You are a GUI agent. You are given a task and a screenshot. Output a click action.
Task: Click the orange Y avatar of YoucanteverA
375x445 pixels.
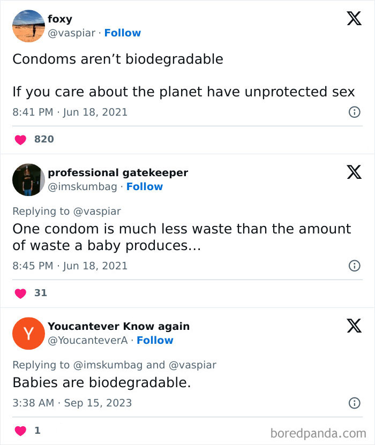tap(28, 333)
